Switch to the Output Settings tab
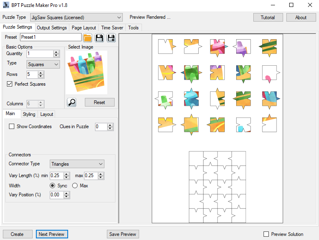319x240 pixels. point(51,28)
